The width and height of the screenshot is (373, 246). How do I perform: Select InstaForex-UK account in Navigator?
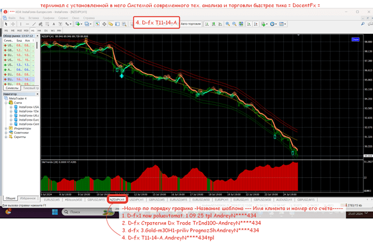pos(29,115)
